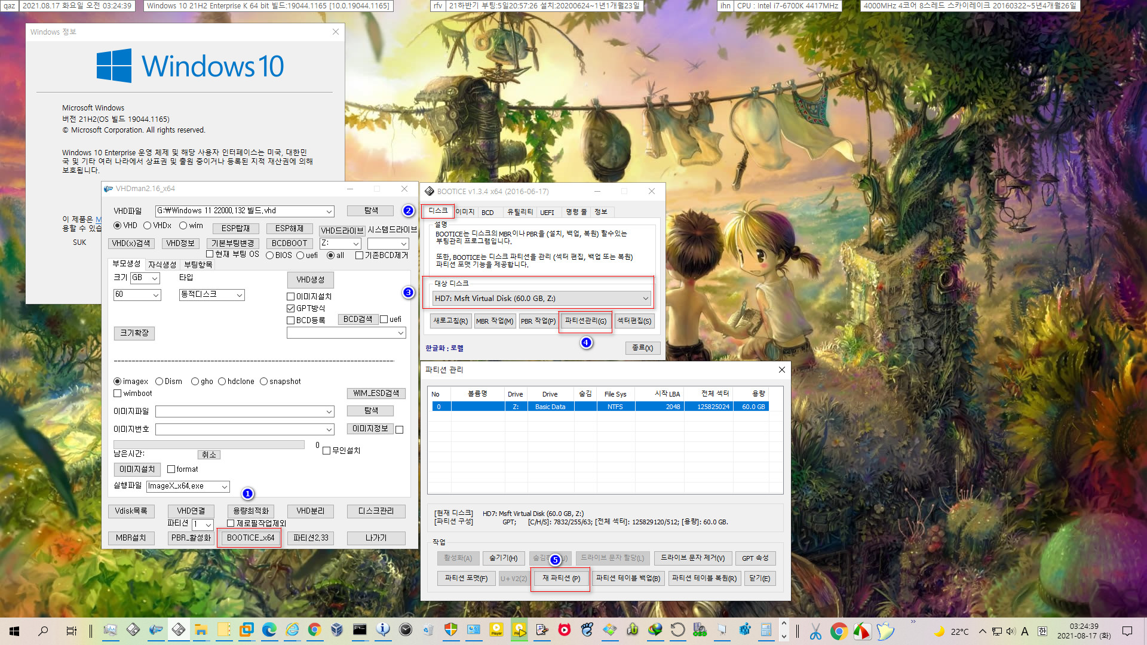Show hidden system tray icons
1147x645 pixels.
click(x=982, y=631)
